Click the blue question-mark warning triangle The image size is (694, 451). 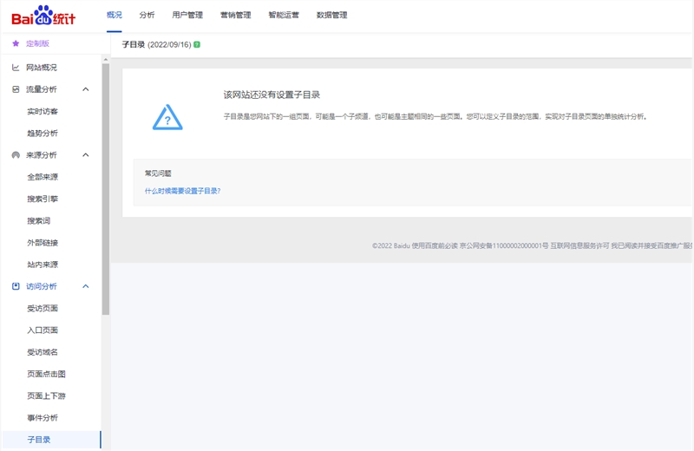point(167,117)
